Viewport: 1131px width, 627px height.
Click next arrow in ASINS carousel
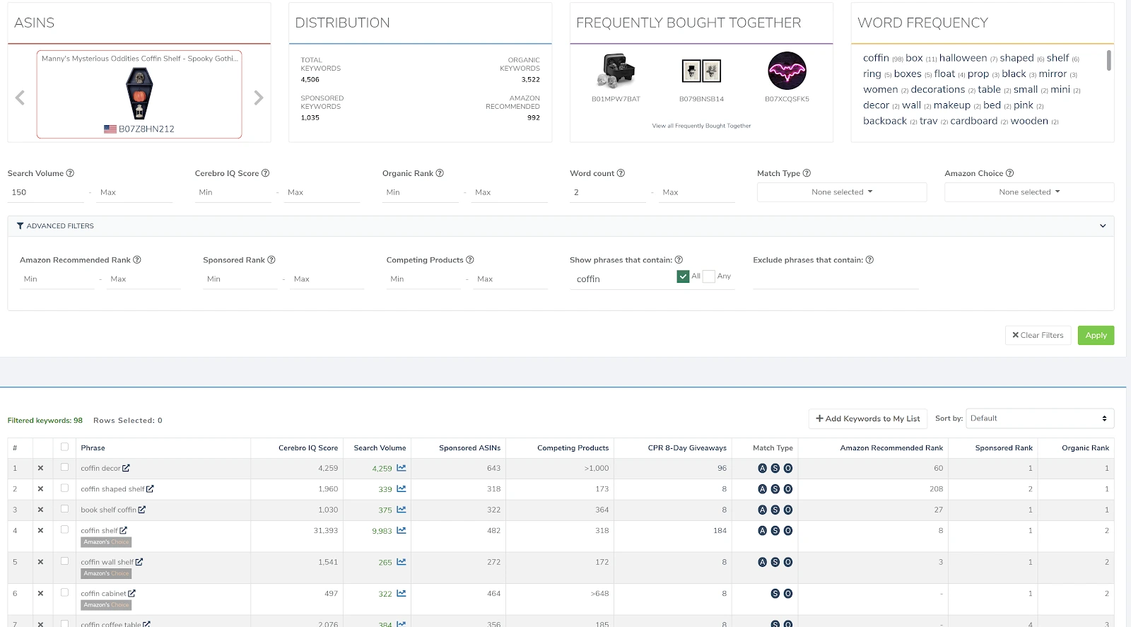258,98
